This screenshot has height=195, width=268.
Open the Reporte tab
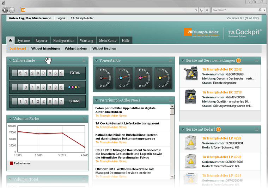tap(41, 40)
